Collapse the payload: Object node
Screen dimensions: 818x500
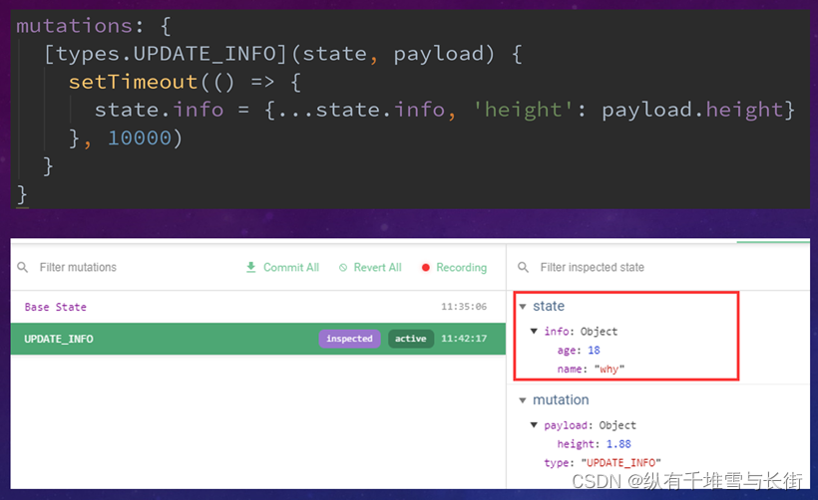[534, 425]
